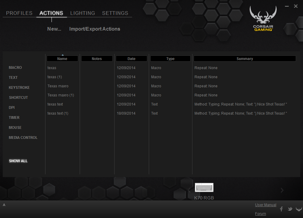Close the Corsair utility window
This screenshot has width=303, height=218.
pyautogui.click(x=296, y=6)
